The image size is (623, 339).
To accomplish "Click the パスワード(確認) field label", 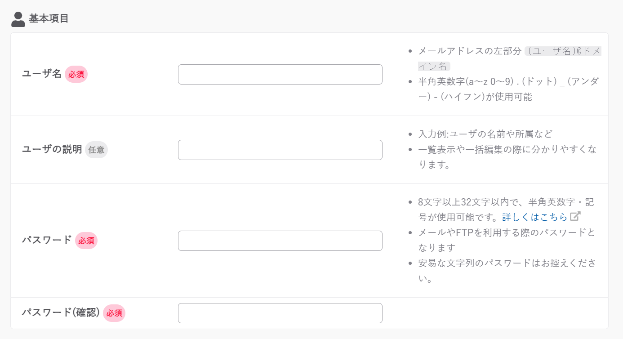I will coord(61,312).
